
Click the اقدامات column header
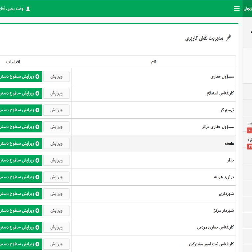click(13, 62)
